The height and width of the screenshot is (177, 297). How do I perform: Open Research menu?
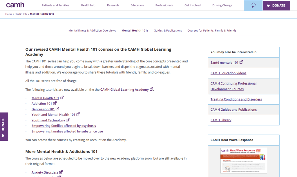coord(113,5)
